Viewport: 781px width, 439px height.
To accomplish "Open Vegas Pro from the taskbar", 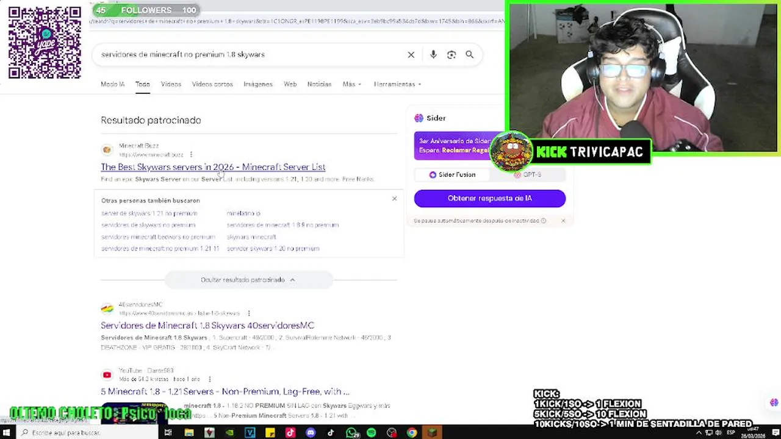I will pyautogui.click(x=250, y=433).
